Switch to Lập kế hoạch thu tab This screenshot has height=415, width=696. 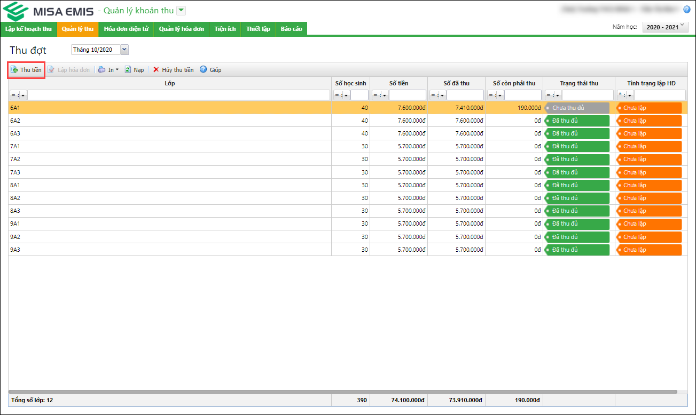click(x=28, y=29)
